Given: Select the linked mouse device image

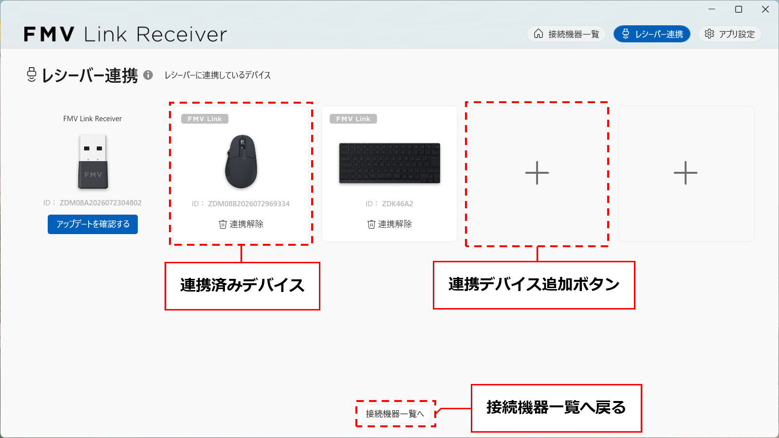Looking at the screenshot, I should (x=241, y=162).
